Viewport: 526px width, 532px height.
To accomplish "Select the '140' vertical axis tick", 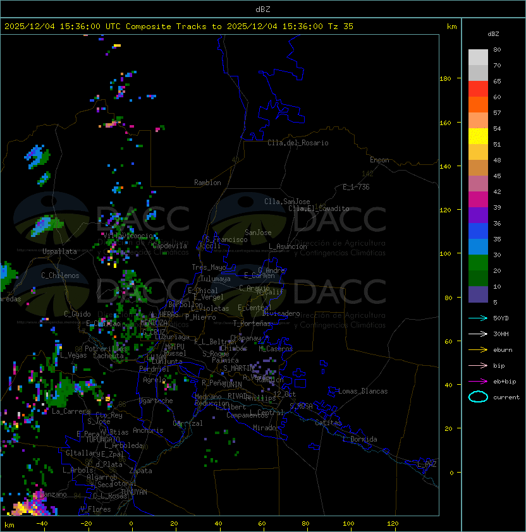I will [445, 166].
